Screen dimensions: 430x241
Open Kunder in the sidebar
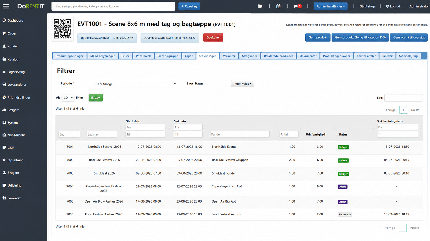[x=13, y=46]
